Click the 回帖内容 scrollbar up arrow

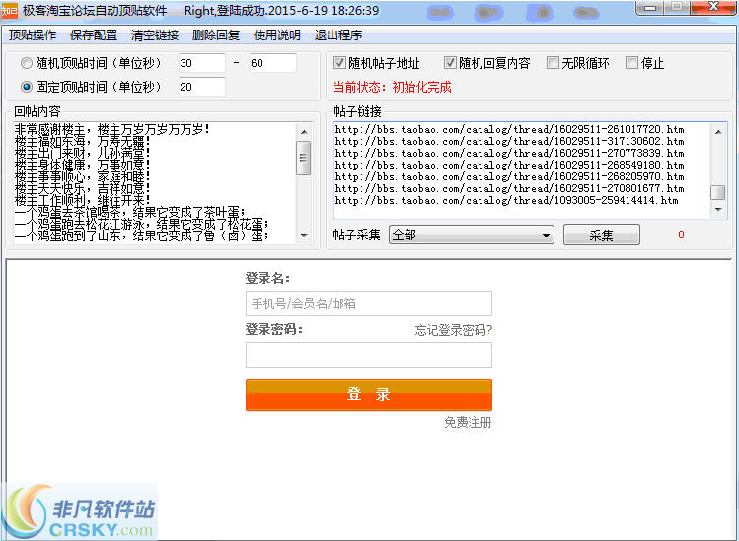coord(304,132)
